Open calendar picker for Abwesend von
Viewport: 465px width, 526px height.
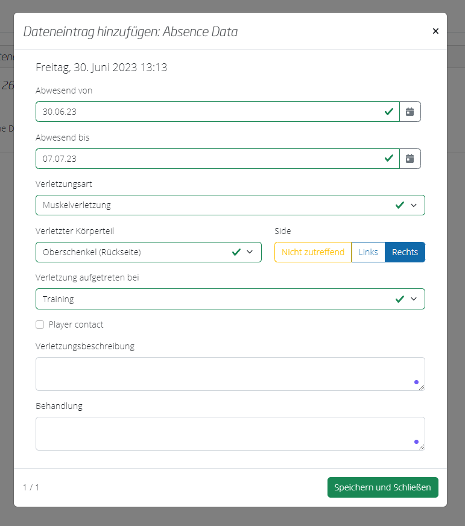point(410,112)
